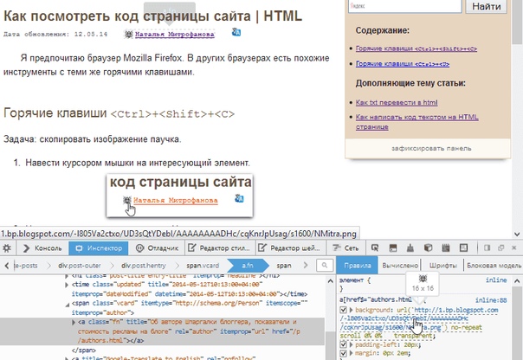The height and width of the screenshot is (360, 523).
Task: Click the a[href$="authors.html"] rule selector
Action: click(x=376, y=299)
